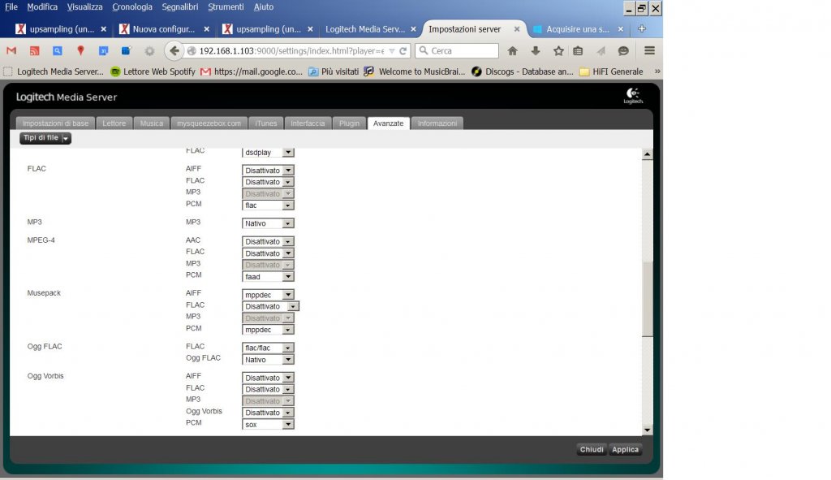Click the paper plane send icon

coord(601,51)
